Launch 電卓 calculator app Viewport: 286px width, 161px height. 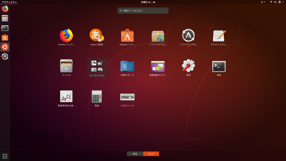[97, 96]
